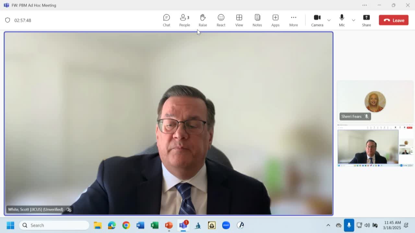Open the Zoom app from taskbar
Viewport: 415px width, 233px height.
click(226, 225)
